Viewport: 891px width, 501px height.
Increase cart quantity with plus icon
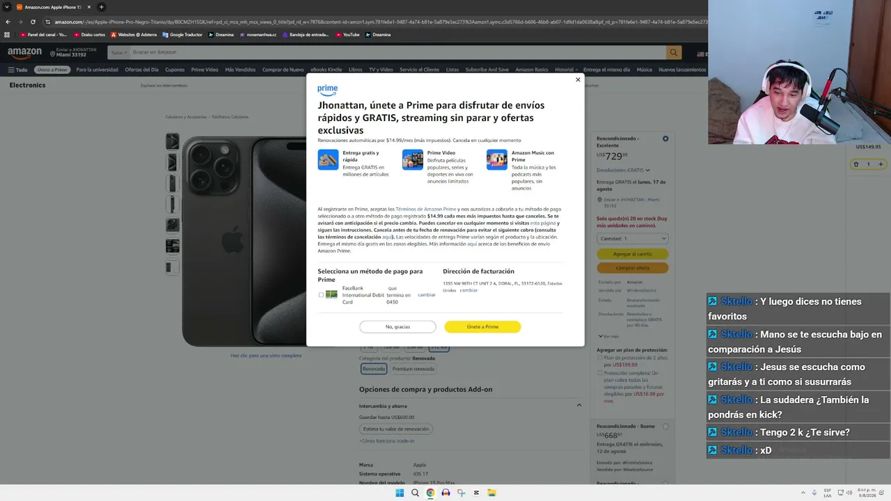pos(881,164)
